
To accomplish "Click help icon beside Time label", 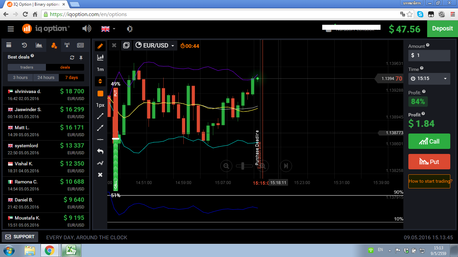I will point(422,68).
